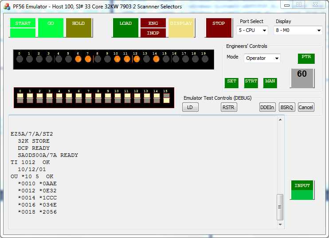Toggle switch 2 on the switch panel
The image size is (329, 238).
point(39,98)
